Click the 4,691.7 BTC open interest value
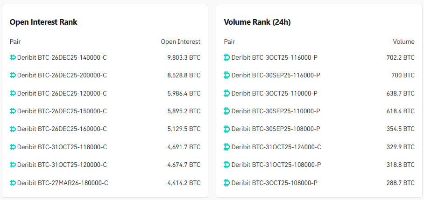The width and height of the screenshot is (424, 200). tap(184, 147)
